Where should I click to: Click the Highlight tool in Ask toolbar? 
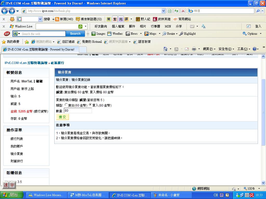tap(188, 34)
